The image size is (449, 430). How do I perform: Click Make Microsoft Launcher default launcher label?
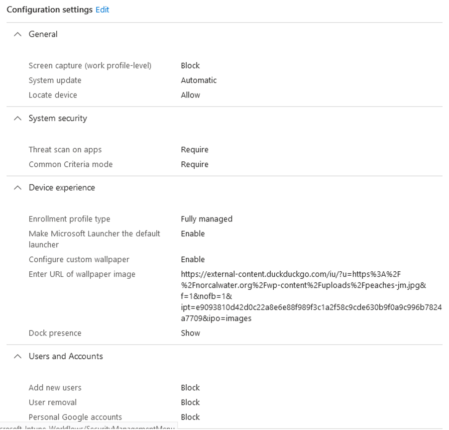point(94,239)
